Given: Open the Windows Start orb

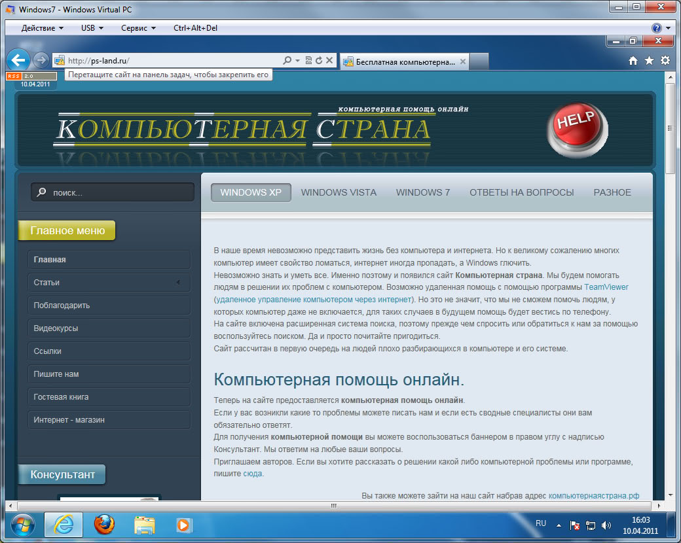Looking at the screenshot, I should 23,525.
